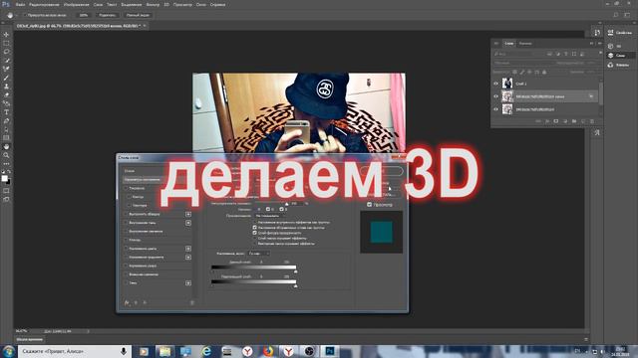Open Firefox from the Windows taskbar
The width and height of the screenshot is (638, 358).
[268, 351]
